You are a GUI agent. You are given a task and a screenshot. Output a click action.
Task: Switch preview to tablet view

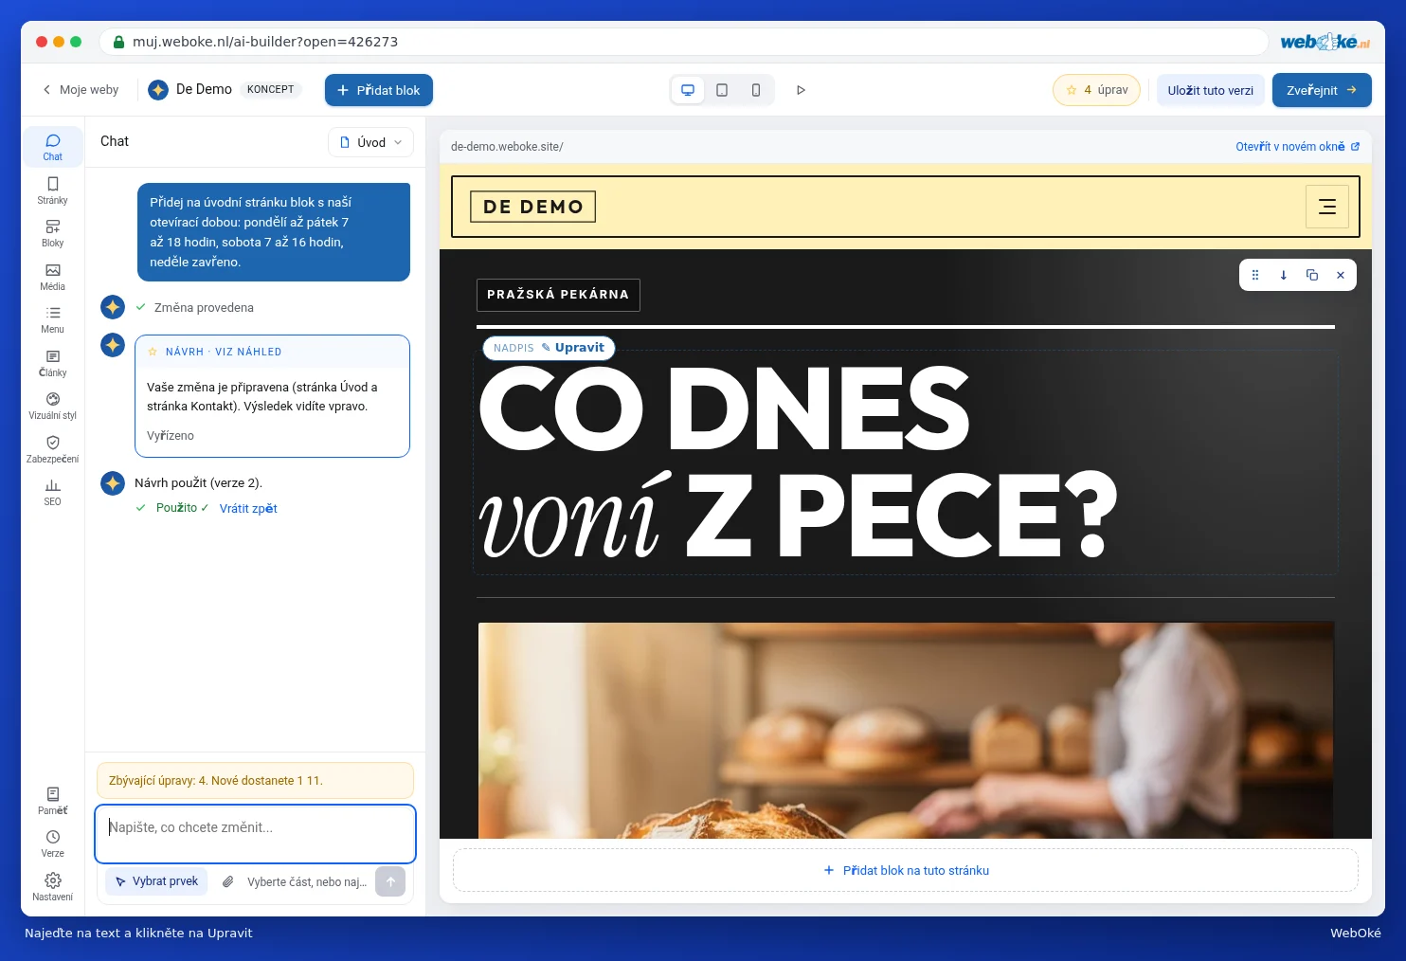tap(722, 90)
